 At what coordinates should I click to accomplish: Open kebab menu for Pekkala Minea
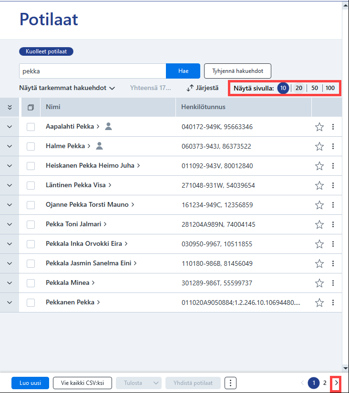pyautogui.click(x=333, y=283)
